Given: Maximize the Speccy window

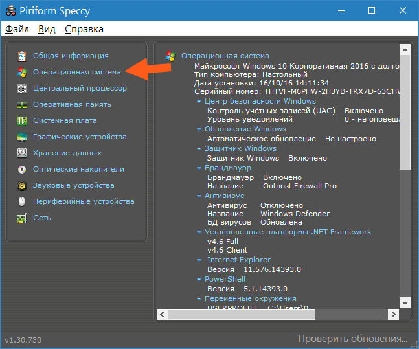Looking at the screenshot, I should 372,11.
